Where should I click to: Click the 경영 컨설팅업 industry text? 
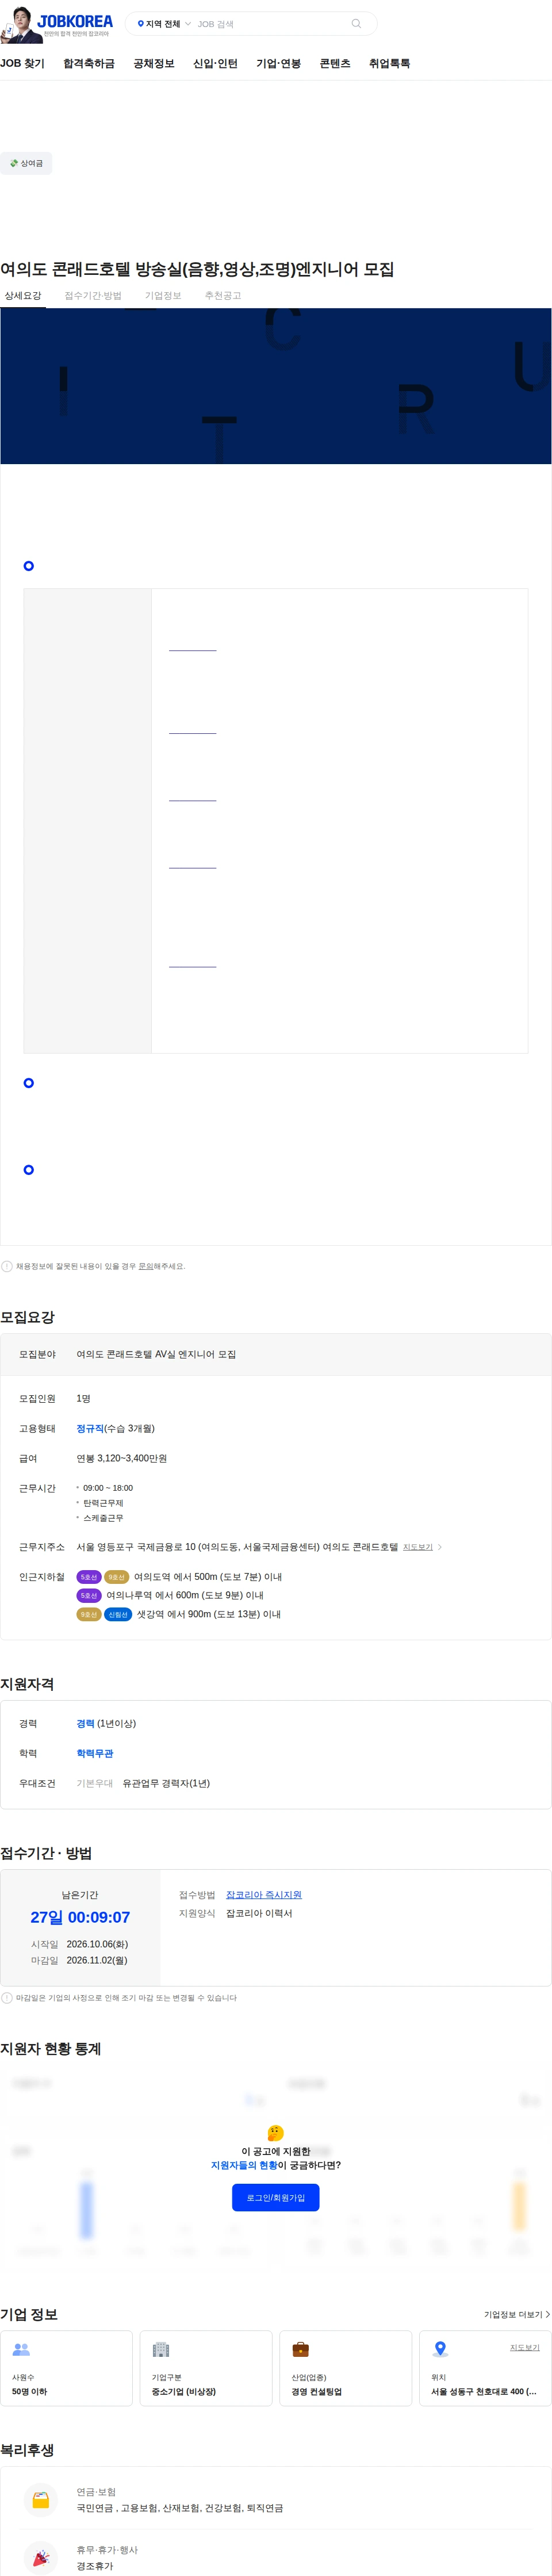[x=317, y=2392]
